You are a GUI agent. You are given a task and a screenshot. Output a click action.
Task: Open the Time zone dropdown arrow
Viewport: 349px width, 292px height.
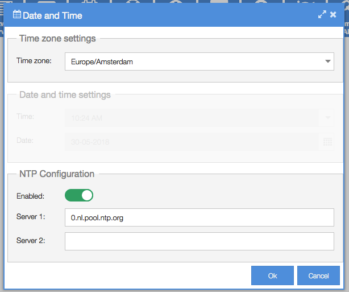click(x=327, y=61)
